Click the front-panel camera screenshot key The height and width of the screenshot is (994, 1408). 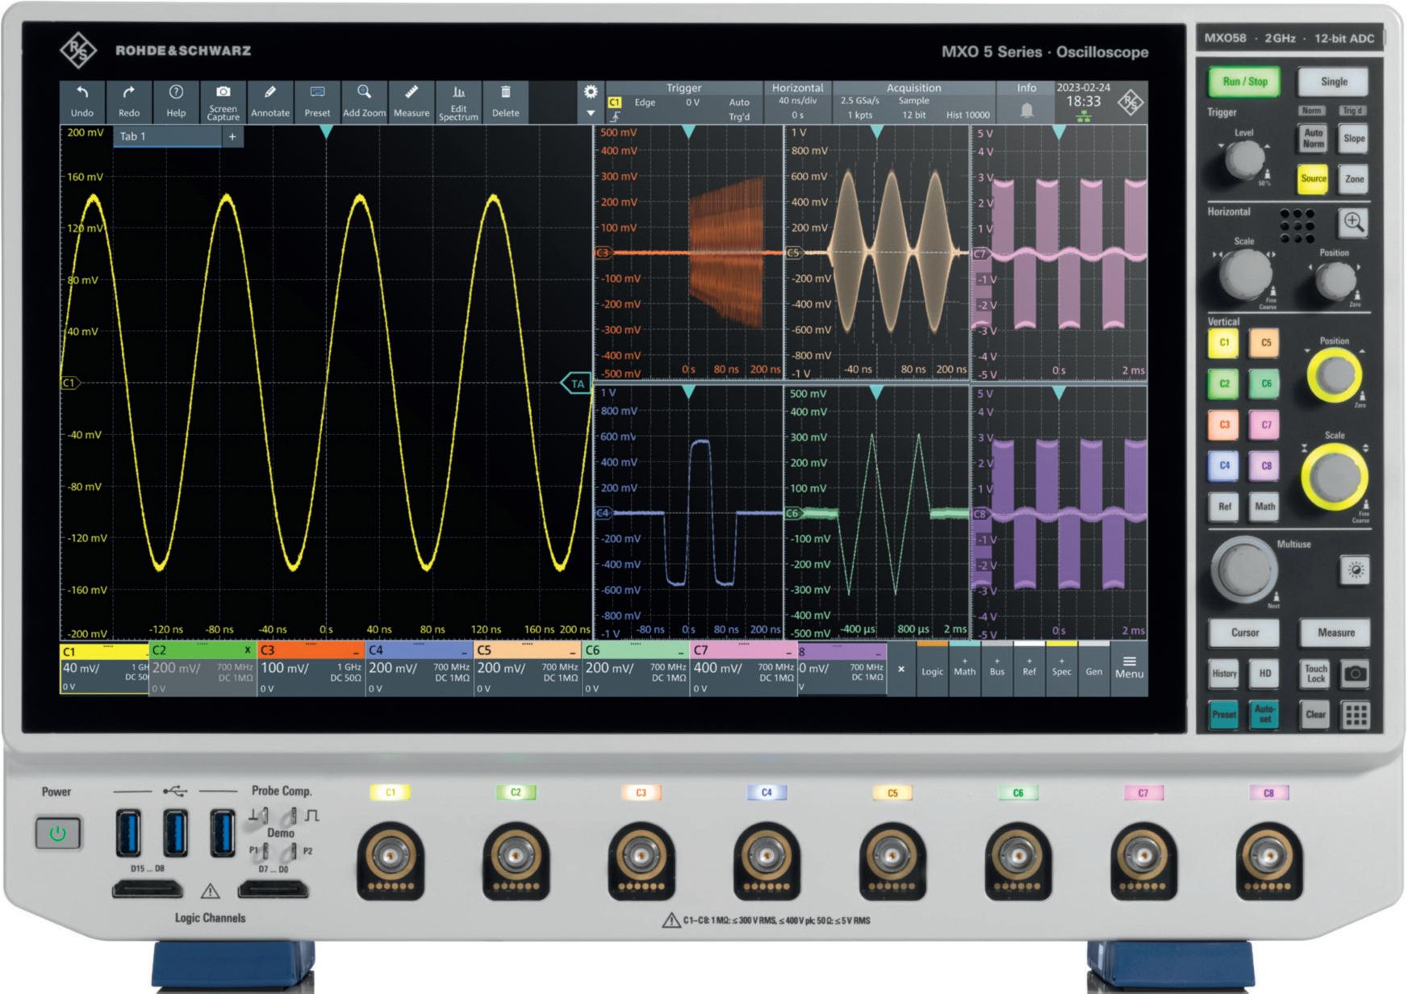tap(1356, 674)
